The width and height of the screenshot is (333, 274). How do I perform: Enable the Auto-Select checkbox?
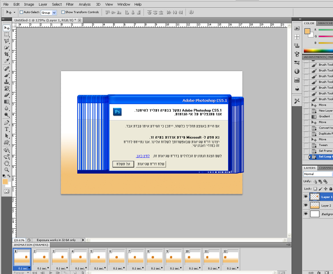tap(21, 12)
